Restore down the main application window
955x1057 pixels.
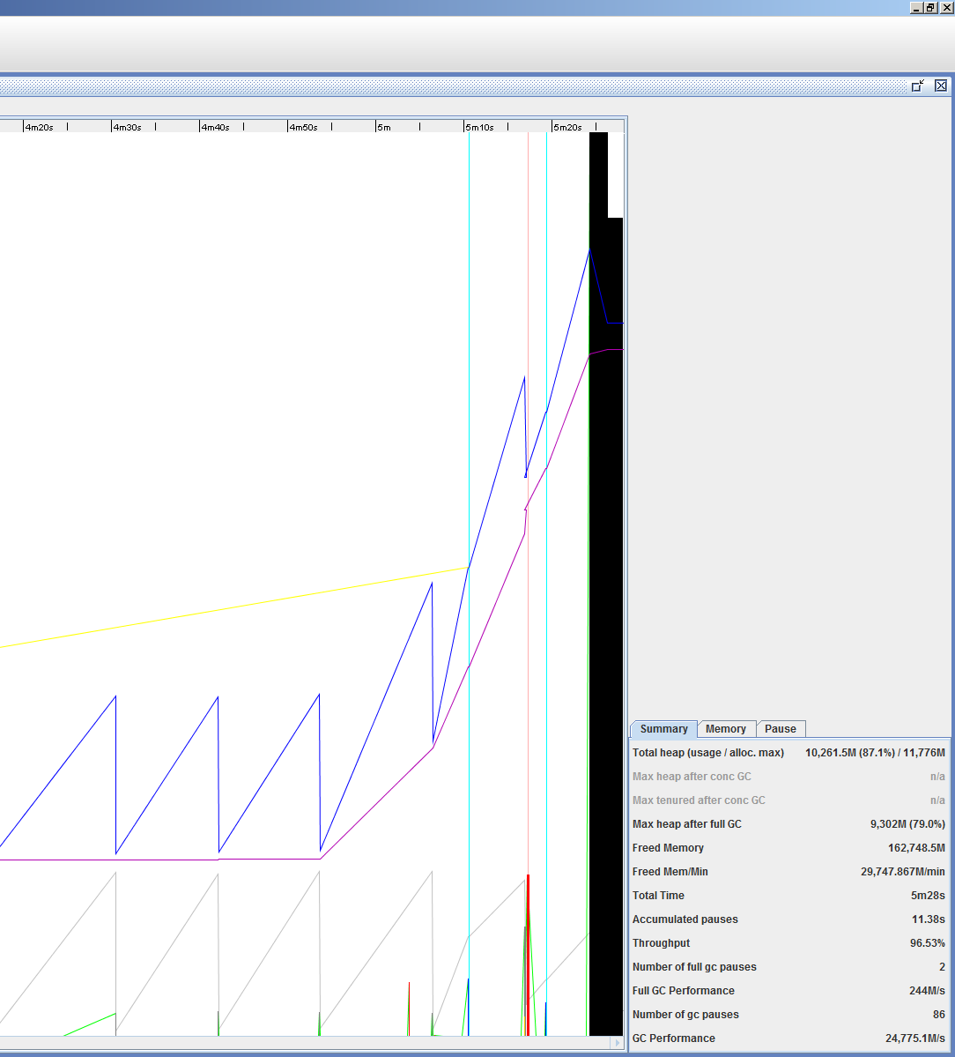click(x=930, y=7)
